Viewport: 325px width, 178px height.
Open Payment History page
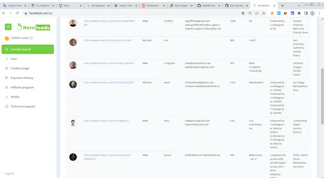click(22, 78)
